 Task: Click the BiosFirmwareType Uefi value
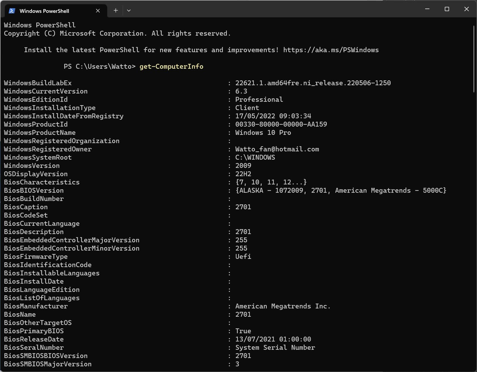(x=243, y=257)
